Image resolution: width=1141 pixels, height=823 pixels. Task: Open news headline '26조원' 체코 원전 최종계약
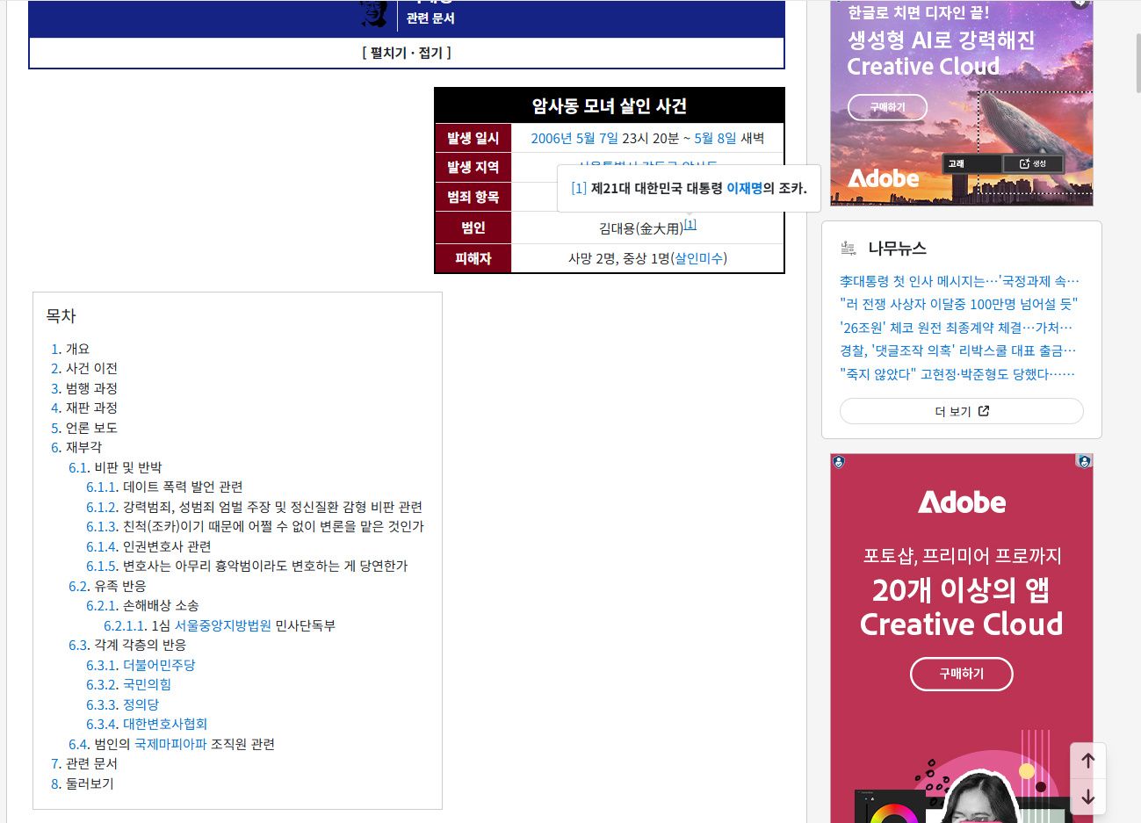point(957,328)
